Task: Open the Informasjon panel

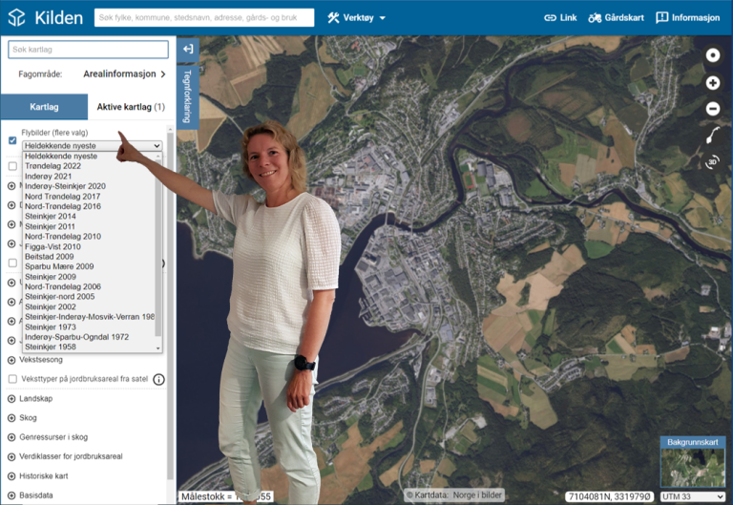Action: point(687,18)
